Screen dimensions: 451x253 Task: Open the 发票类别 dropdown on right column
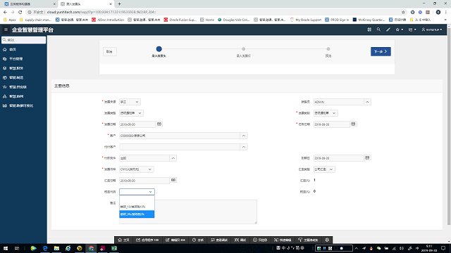(326, 113)
